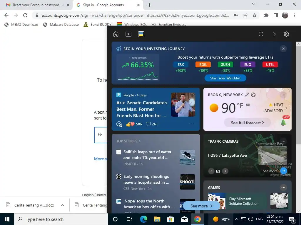Image resolution: width=301 pixels, height=225 pixels.
Task: Open widgets settings gear icon
Action: (x=286, y=34)
